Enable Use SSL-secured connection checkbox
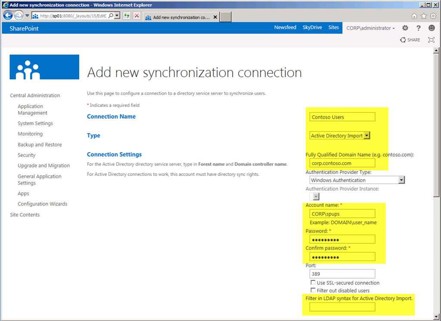Image resolution: width=441 pixels, height=321 pixels. 313,283
